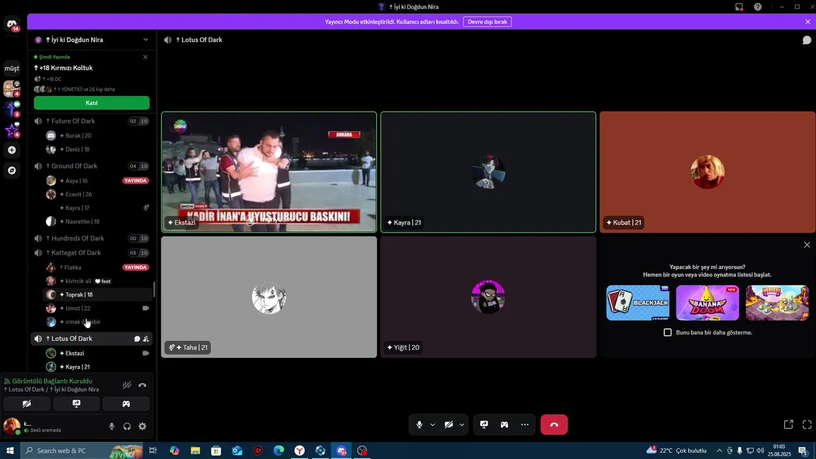Check Bunu bana bir daha gösterme checkbox
Screen dimensions: 816x459
tap(667, 333)
